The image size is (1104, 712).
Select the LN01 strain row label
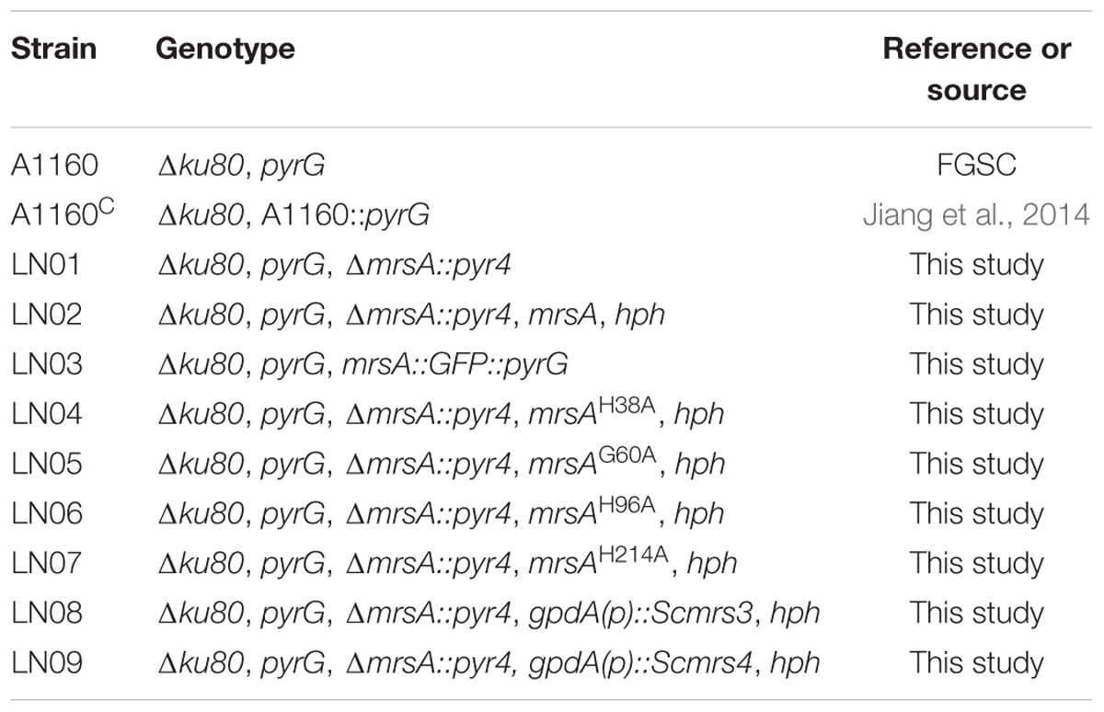pos(46,265)
